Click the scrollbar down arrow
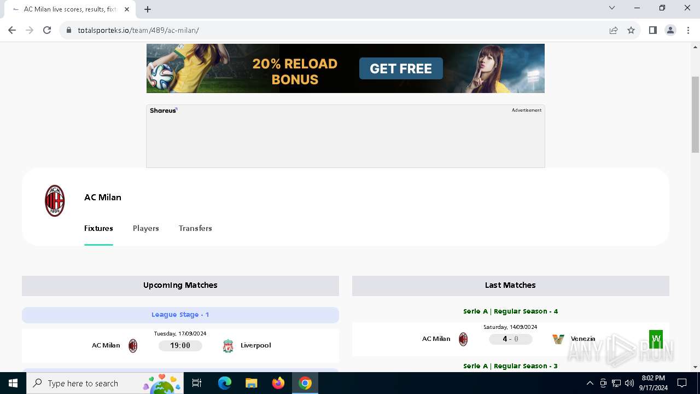Viewport: 700px width, 394px height. 695,367
